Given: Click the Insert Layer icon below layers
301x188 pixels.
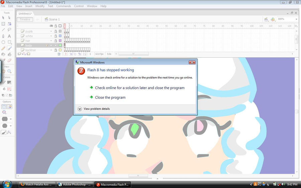Looking at the screenshot, I should pos(19,54).
